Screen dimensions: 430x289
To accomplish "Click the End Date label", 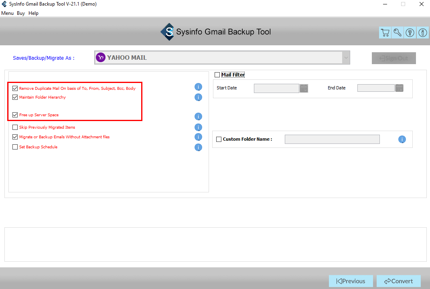I will click(x=337, y=88).
